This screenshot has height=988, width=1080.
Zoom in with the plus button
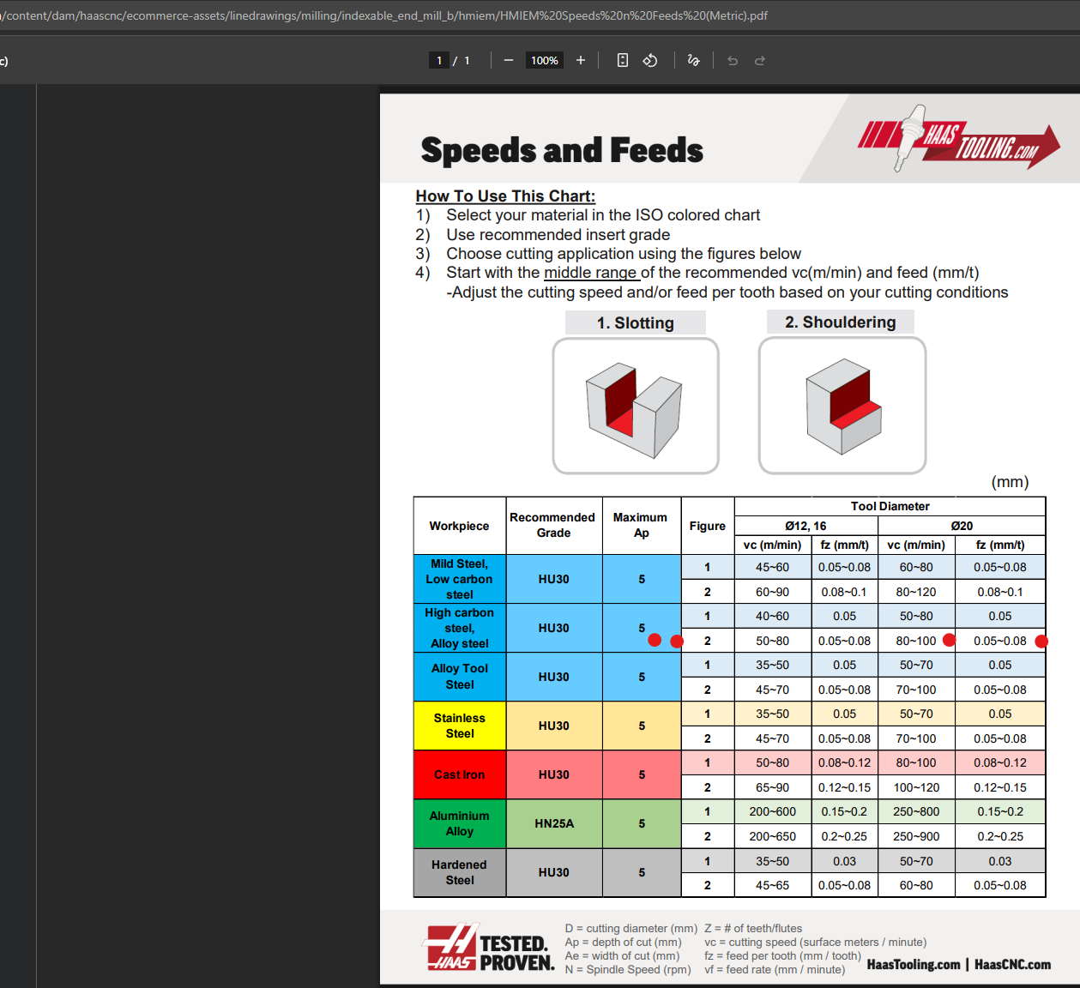581,60
